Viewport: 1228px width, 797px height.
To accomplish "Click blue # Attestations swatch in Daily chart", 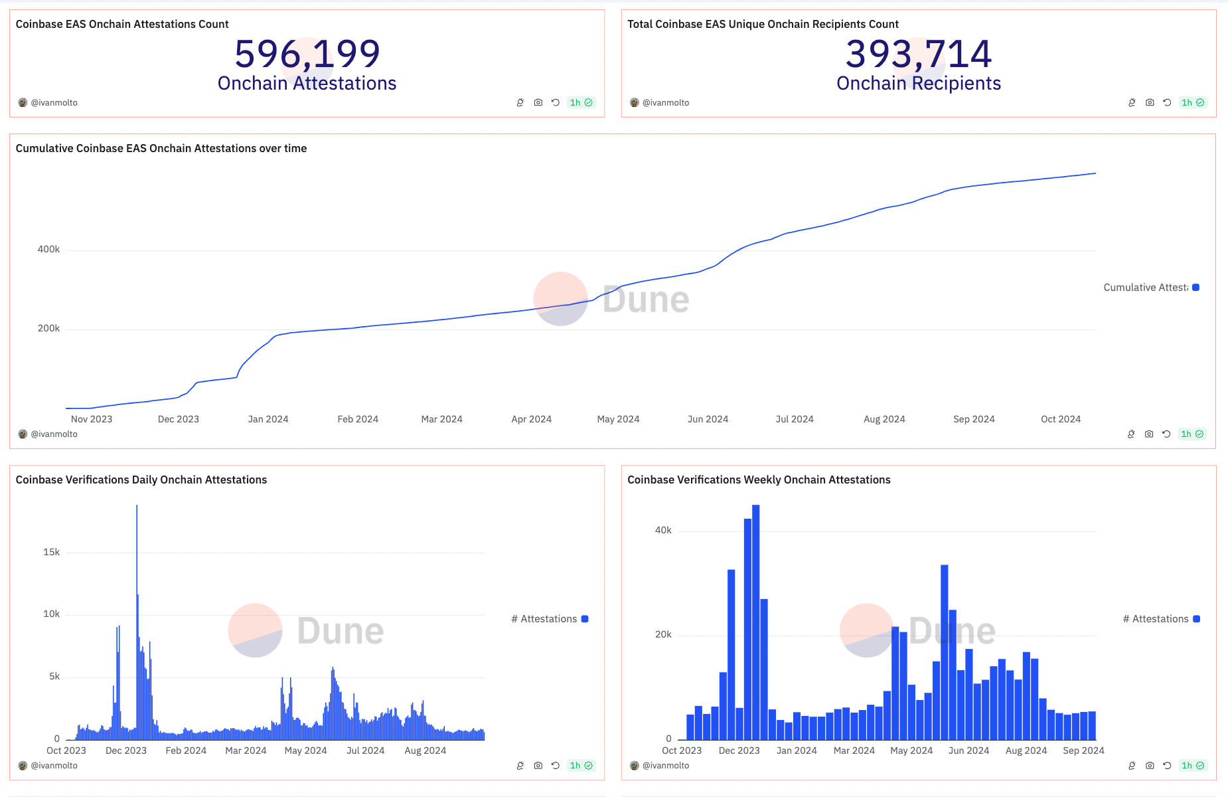I will pyautogui.click(x=585, y=619).
